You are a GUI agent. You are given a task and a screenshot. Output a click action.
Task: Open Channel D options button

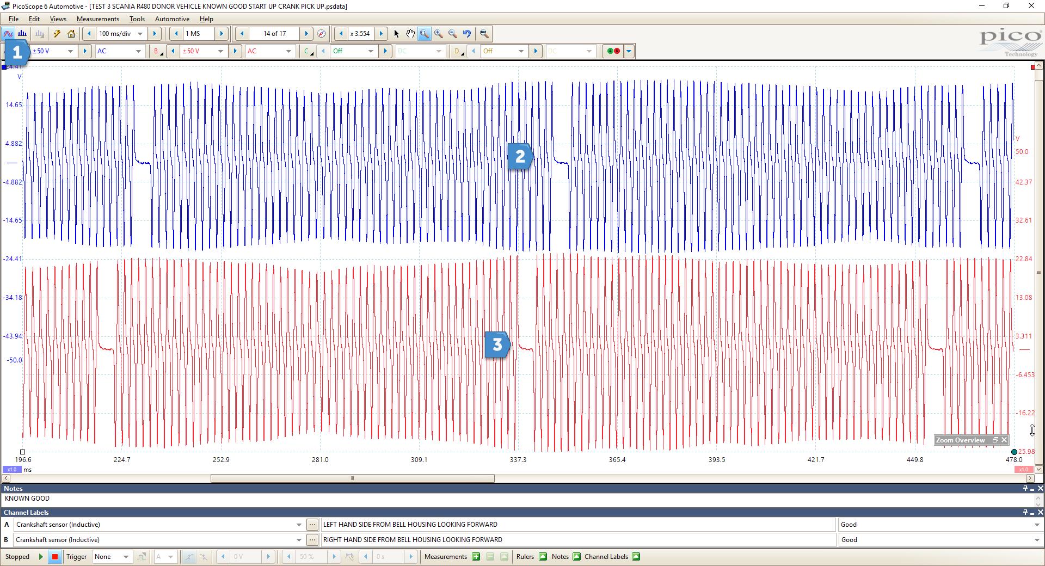click(458, 51)
